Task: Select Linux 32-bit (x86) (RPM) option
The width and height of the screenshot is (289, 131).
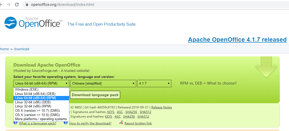Action: pos(41,106)
